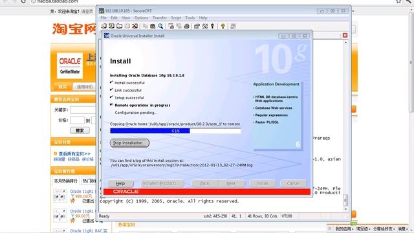Click the Oracle 11gR1 product link priced 980.00

[82, 192]
